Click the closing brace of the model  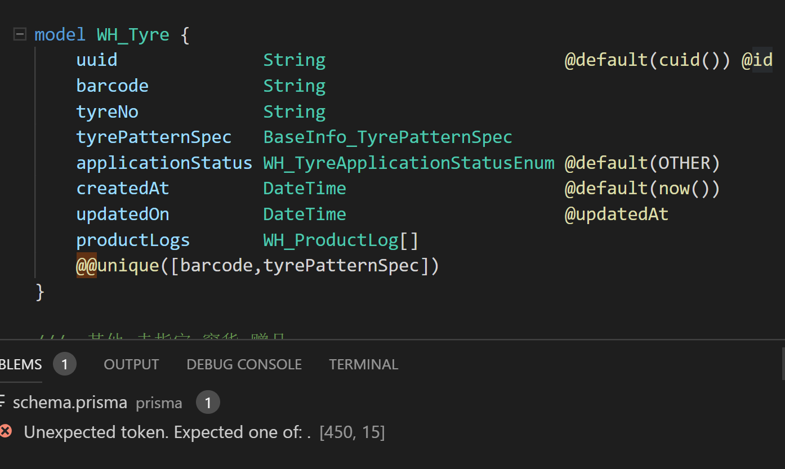tap(39, 292)
